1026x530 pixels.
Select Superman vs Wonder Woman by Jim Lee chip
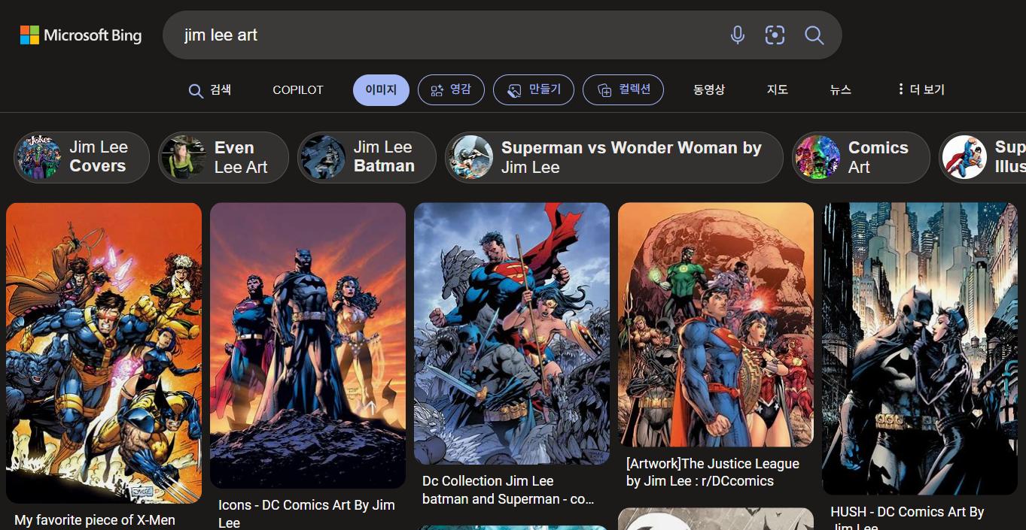tap(614, 157)
